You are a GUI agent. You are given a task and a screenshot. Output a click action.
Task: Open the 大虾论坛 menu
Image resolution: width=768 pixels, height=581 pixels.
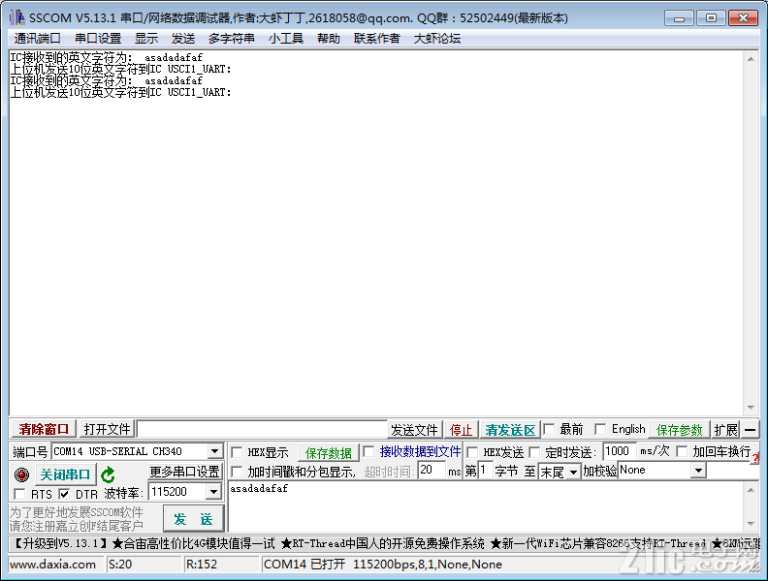pos(437,39)
